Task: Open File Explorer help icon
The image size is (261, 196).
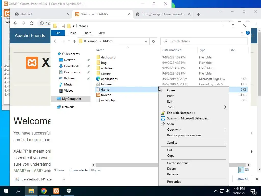Action: pos(248,33)
